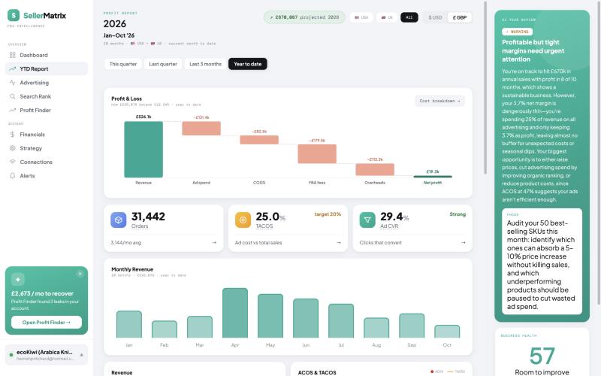Image resolution: width=601 pixels, height=376 pixels.
Task: Click the main content vertical scrollbar
Action: [x=485, y=87]
